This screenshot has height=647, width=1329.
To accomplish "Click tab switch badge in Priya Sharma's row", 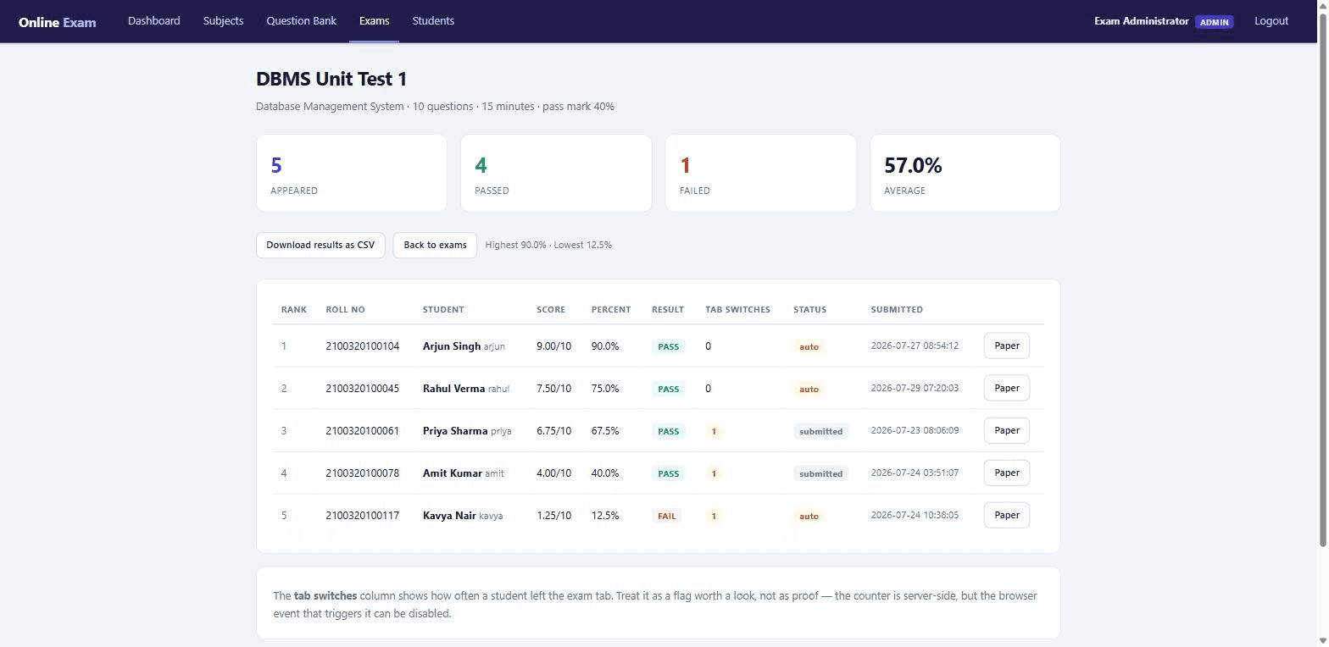I will (714, 431).
